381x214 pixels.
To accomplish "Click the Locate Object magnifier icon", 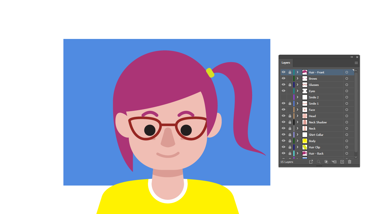I will tap(319, 162).
